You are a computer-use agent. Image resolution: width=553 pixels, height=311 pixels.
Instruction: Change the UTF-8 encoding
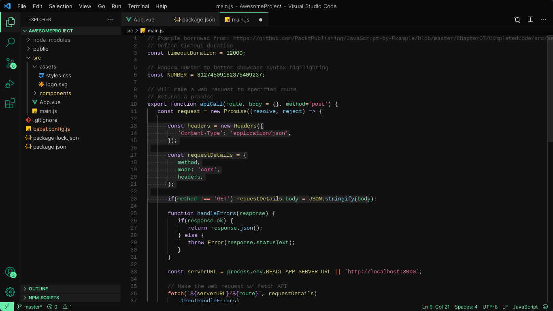click(x=490, y=307)
